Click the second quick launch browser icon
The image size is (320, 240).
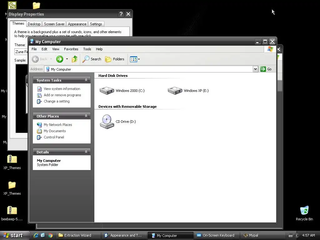(43, 235)
